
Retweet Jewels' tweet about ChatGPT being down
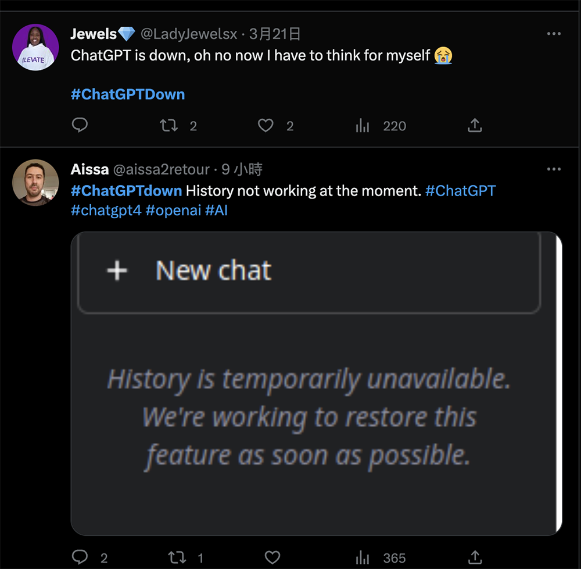[x=169, y=125]
